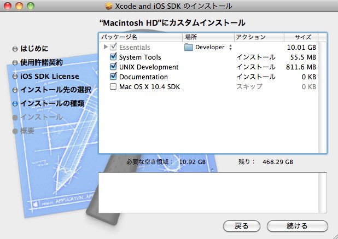This screenshot has height=239, width=338.
Task: Expand the Essentials disclosure triangle
Action: [106, 47]
